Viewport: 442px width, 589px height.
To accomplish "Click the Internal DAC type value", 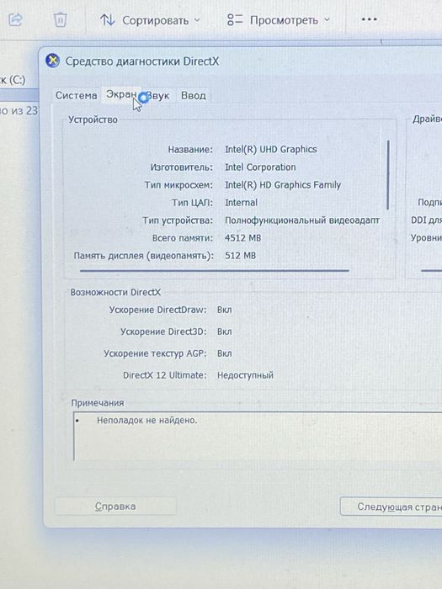I will pyautogui.click(x=241, y=203).
